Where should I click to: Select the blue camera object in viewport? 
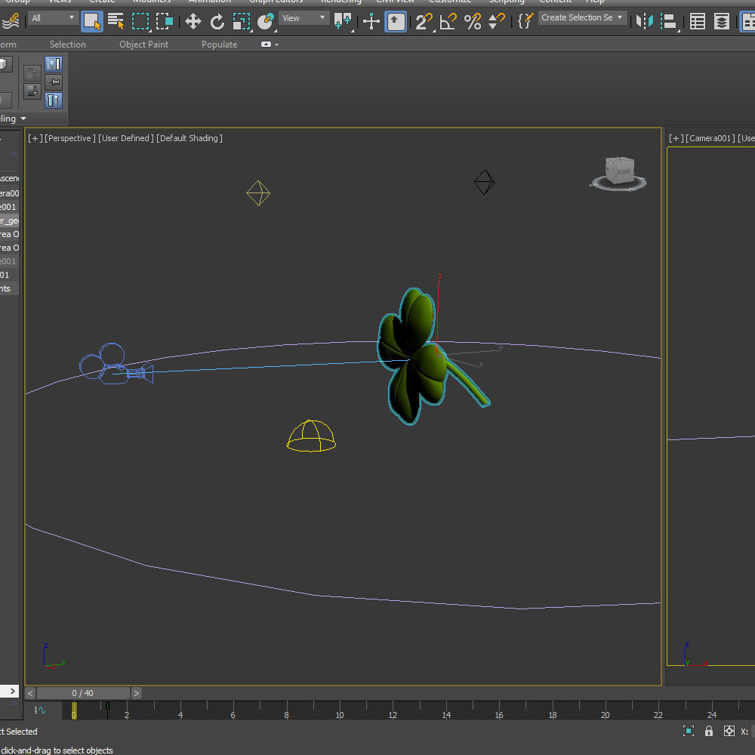[116, 365]
